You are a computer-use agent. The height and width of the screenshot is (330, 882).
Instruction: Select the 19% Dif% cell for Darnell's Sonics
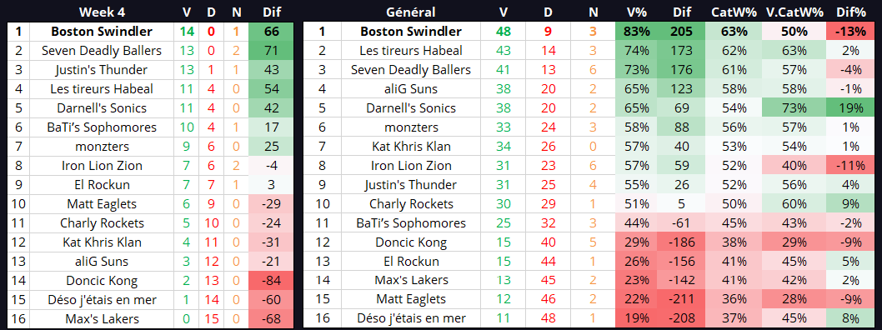(850, 108)
